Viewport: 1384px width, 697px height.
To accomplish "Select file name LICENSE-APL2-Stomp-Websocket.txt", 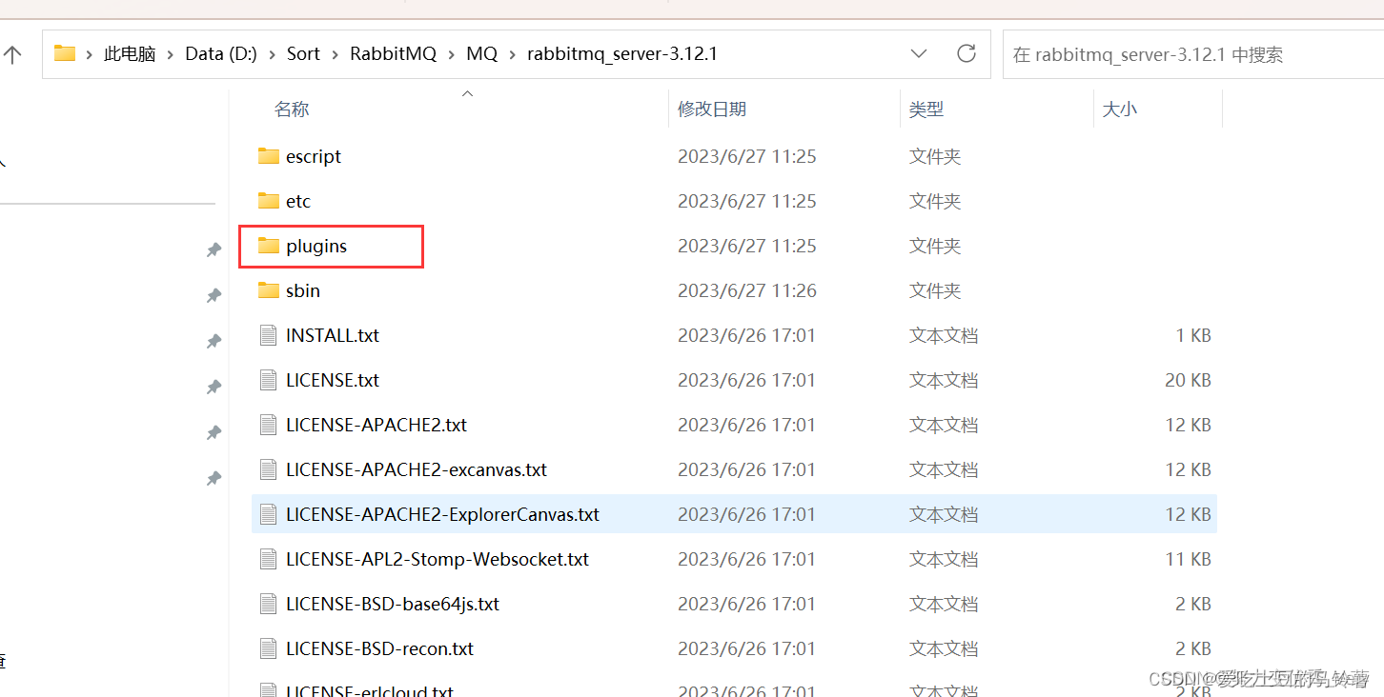I will (x=438, y=559).
